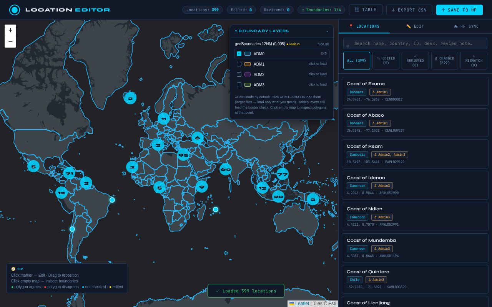Select the Coast of Exuma location card
This screenshot has width=492, height=307.
415,91
